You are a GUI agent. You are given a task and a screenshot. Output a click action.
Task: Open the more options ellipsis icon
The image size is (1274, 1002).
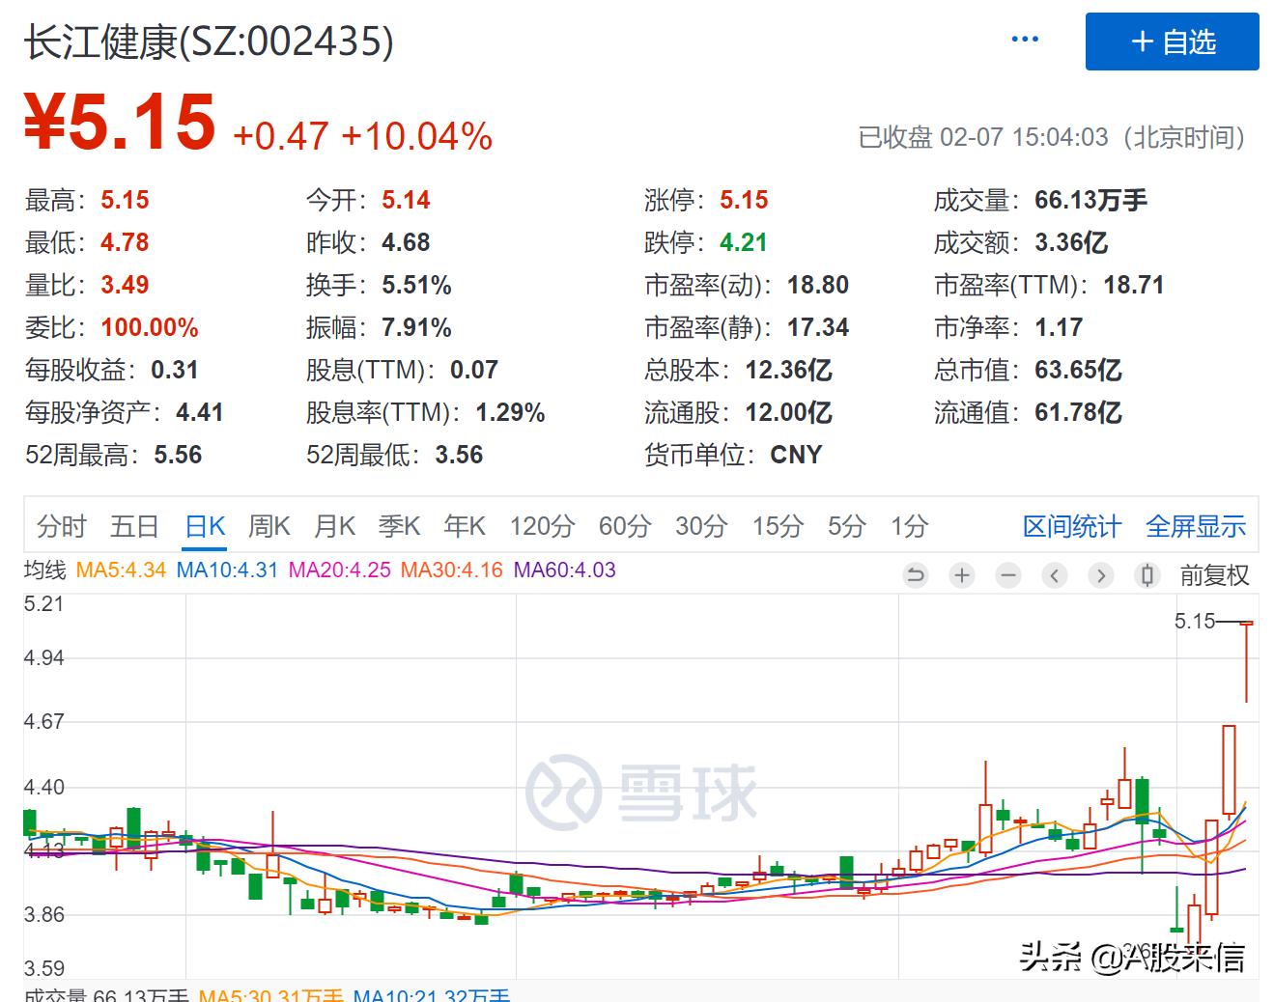(x=1024, y=39)
